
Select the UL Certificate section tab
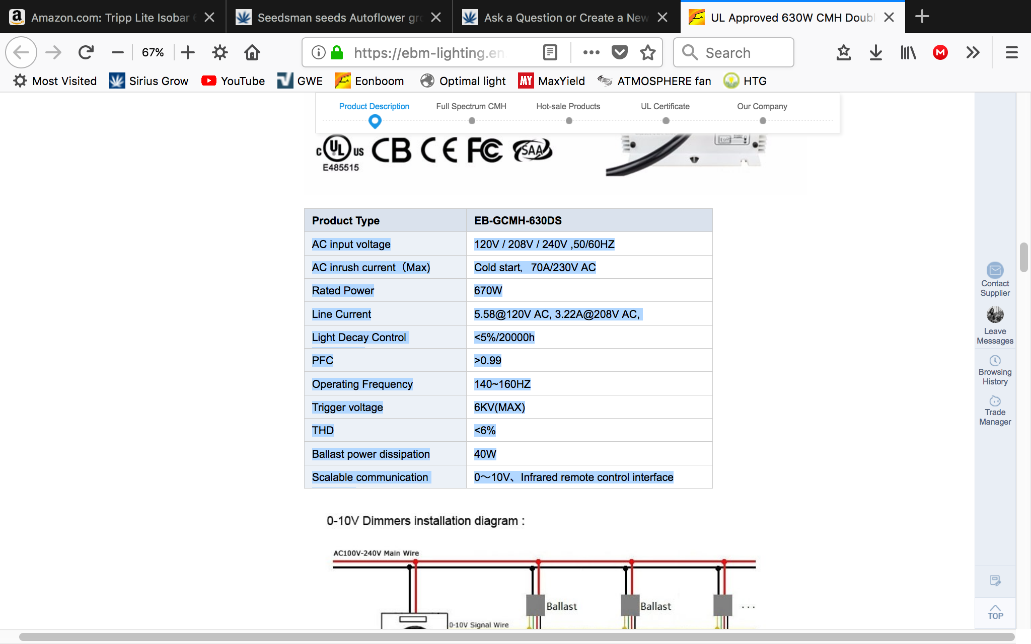pos(665,107)
